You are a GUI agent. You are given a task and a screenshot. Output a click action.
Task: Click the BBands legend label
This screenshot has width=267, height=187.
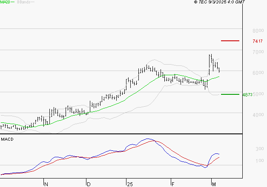click(24, 2)
